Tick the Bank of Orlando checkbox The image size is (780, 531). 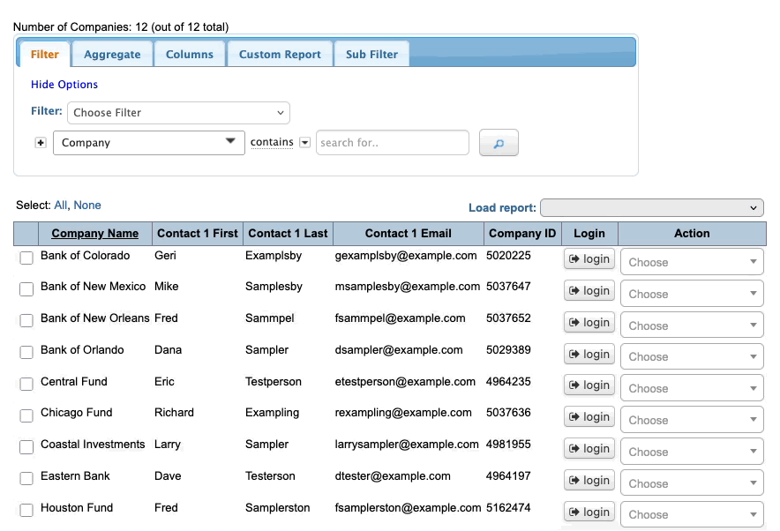26,352
